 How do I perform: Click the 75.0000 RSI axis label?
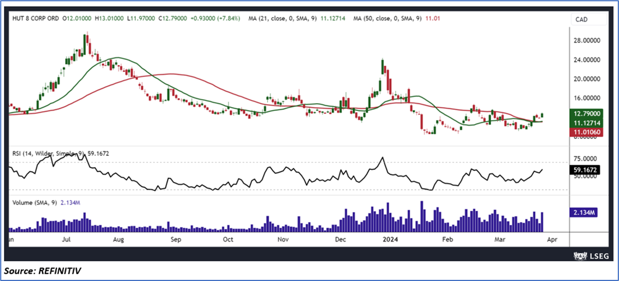(586, 159)
